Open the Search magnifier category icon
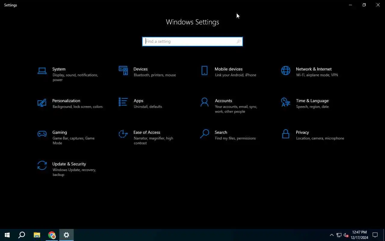The image size is (385, 241). [205, 134]
